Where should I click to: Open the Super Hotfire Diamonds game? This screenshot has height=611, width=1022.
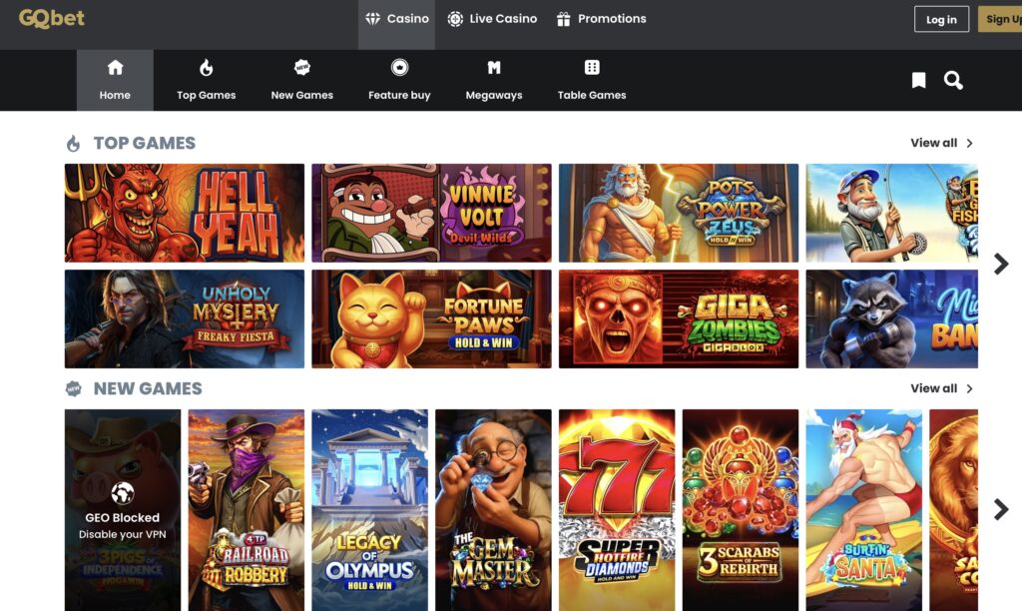click(617, 510)
